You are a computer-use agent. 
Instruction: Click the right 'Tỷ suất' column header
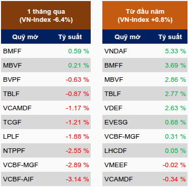[x=170, y=37]
